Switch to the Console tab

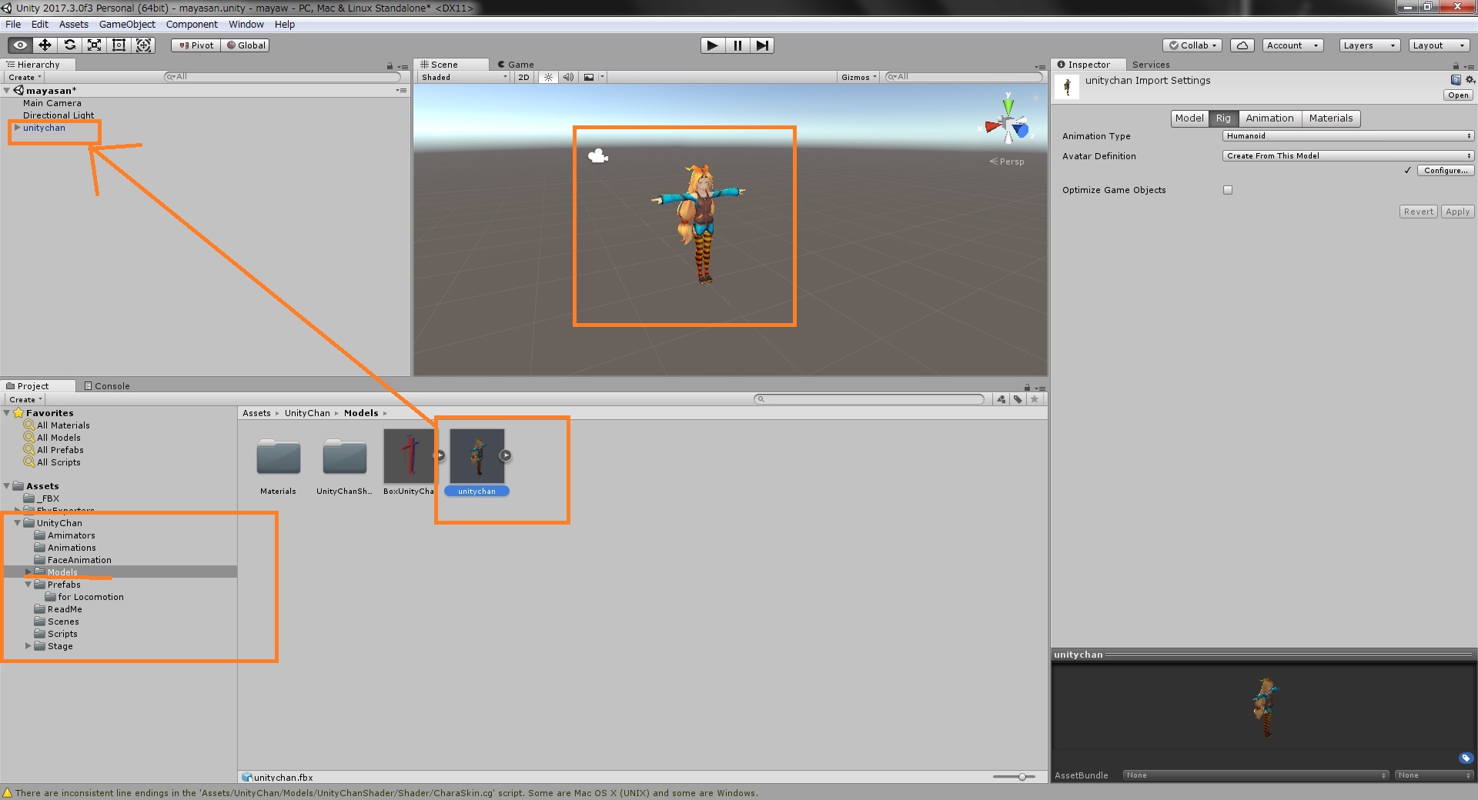pos(107,386)
